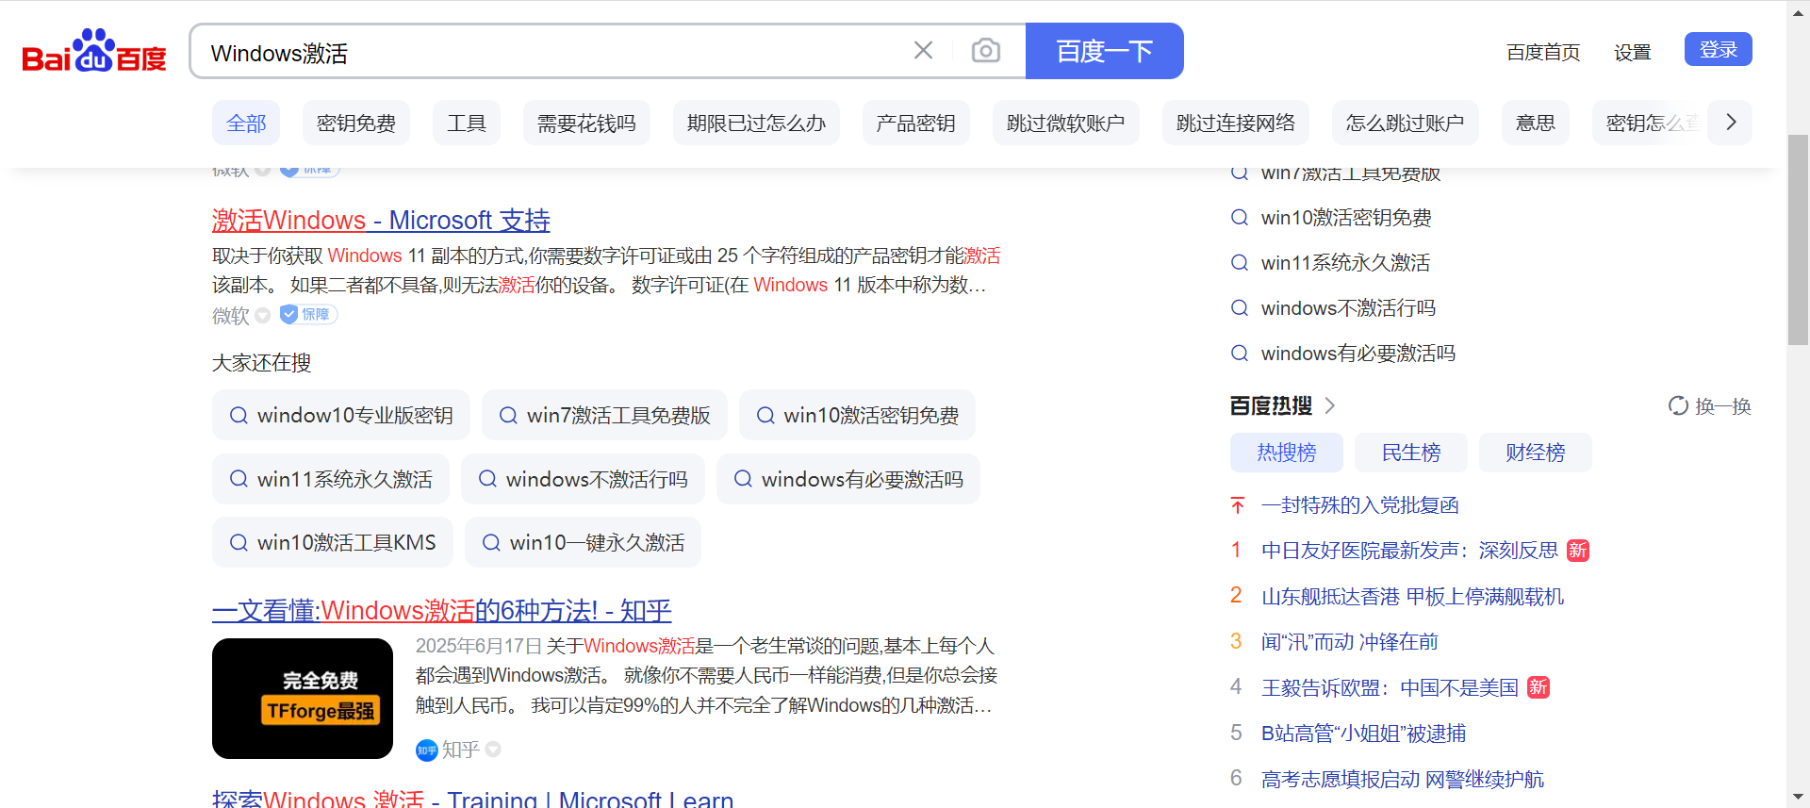Open 探索Windows 激活 Microsoft Learn result
The image size is (1810, 808).
[x=472, y=798]
